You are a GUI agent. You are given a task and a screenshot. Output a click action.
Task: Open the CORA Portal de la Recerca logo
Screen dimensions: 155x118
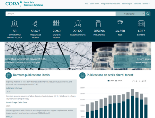pos(24,4)
